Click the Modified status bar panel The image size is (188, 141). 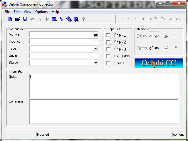[x=43, y=135]
